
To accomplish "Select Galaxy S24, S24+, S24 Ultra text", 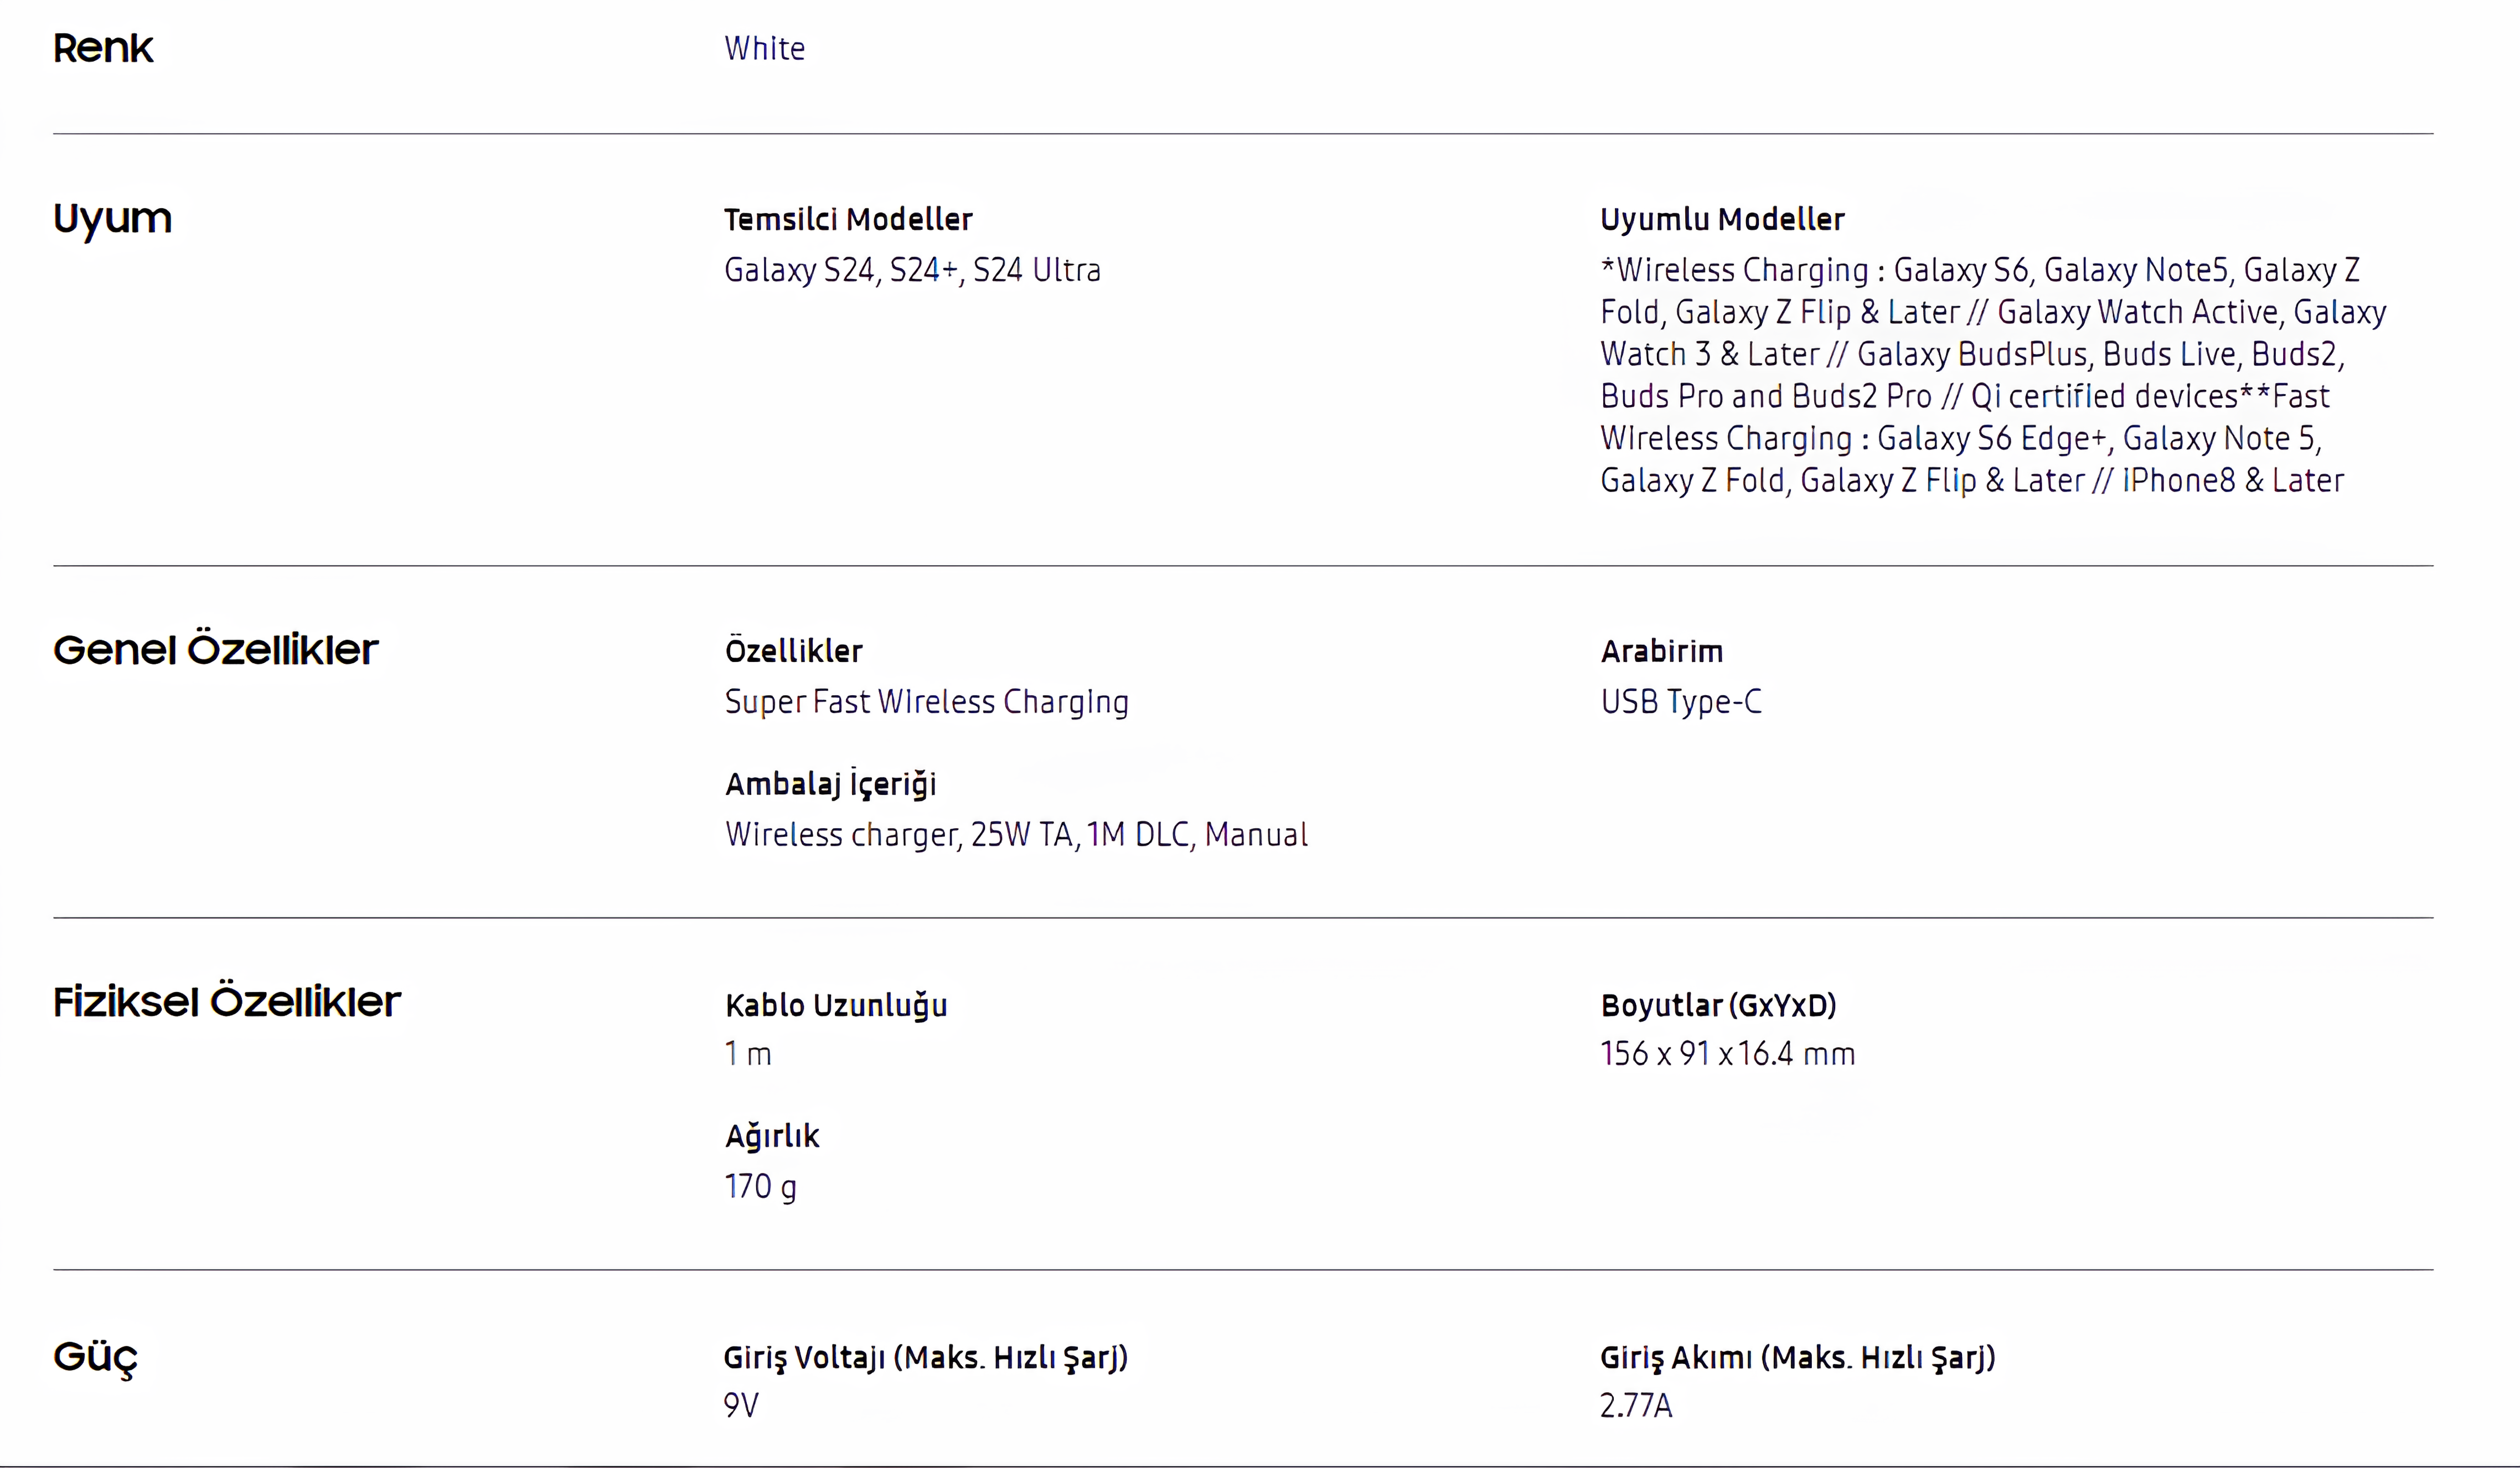I will pos(912,270).
